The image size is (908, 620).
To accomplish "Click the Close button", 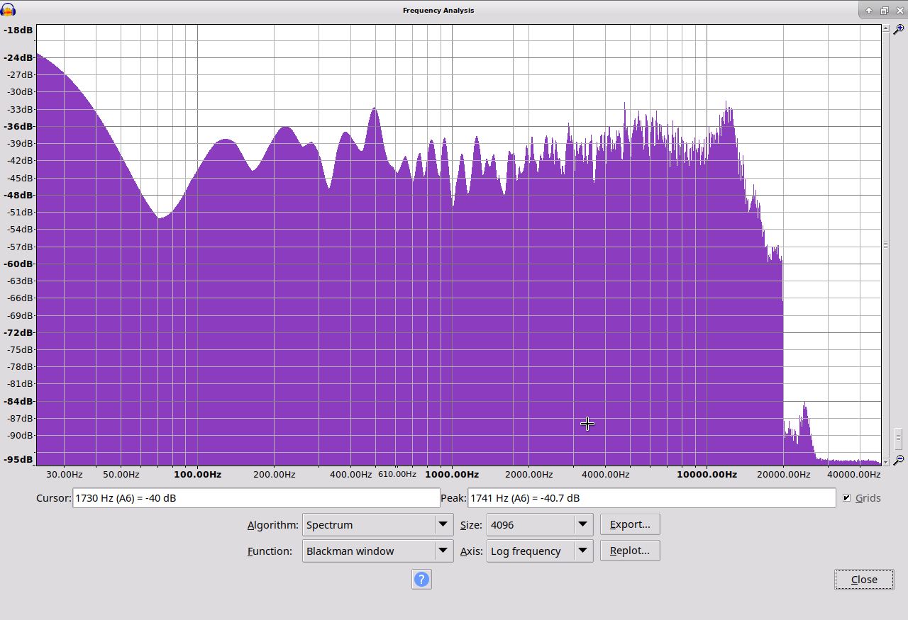I will click(x=864, y=580).
